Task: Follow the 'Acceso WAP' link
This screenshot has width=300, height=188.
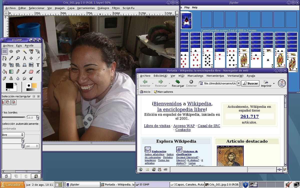Action: pos(184,126)
